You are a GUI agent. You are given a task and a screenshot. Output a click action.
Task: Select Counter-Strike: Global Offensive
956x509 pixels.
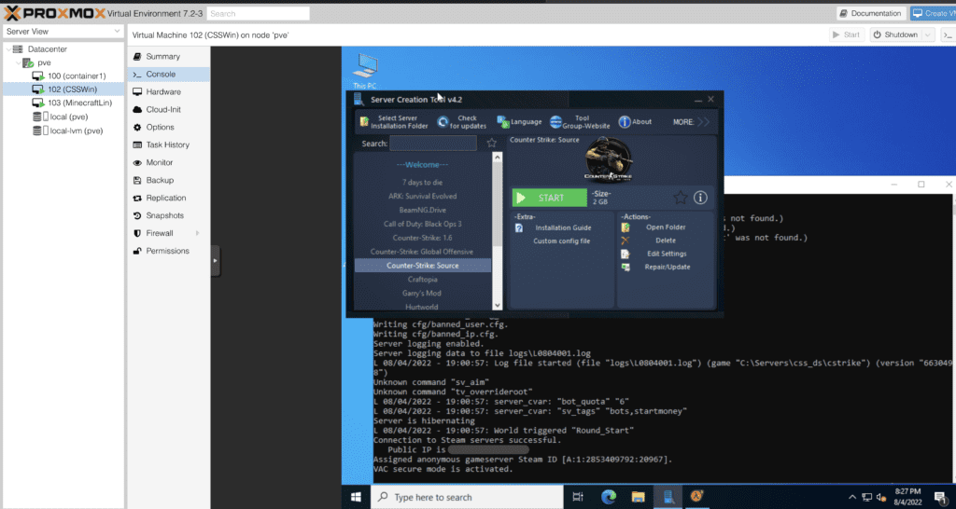click(422, 252)
